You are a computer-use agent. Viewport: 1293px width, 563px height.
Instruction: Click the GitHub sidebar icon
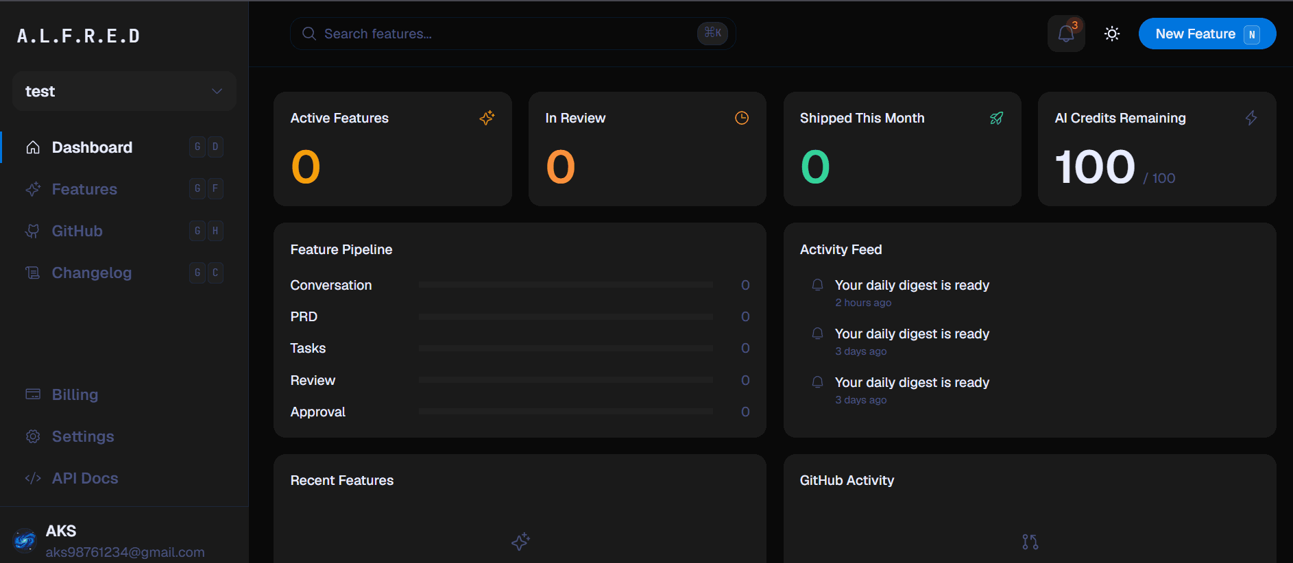coord(32,231)
